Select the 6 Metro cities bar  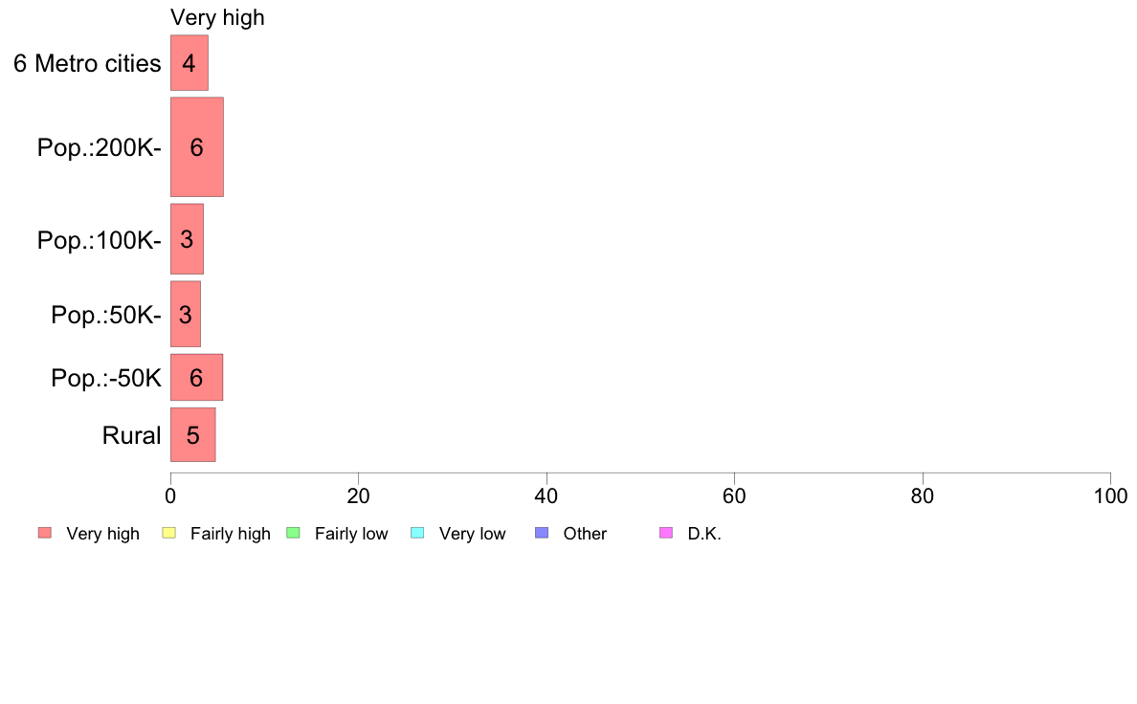pyautogui.click(x=189, y=63)
